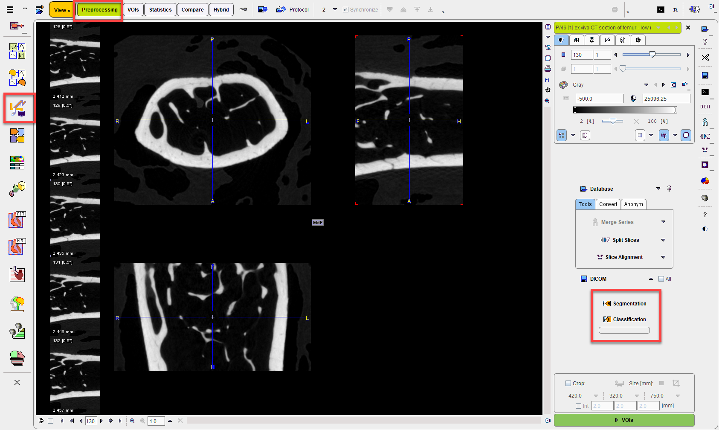The image size is (719, 430).
Task: Open the help question mark icon
Action: [705, 215]
